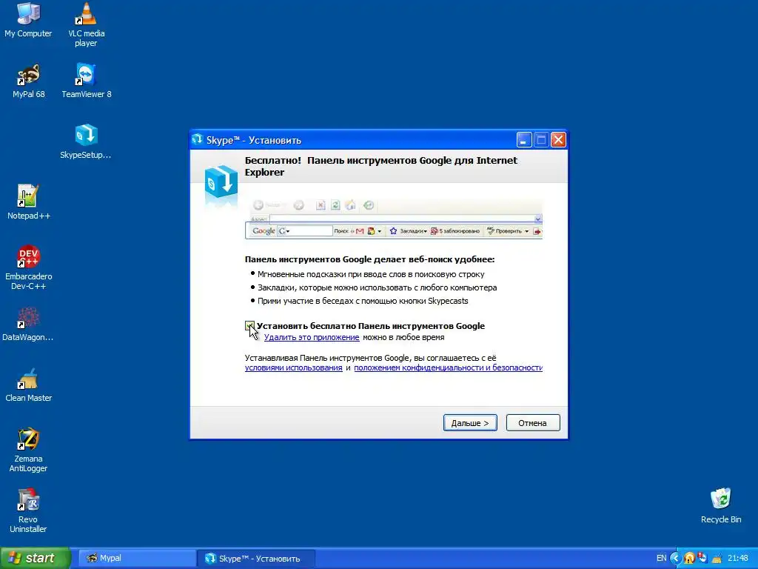
Task: Expand hidden tray icons arrow
Action: pos(675,559)
